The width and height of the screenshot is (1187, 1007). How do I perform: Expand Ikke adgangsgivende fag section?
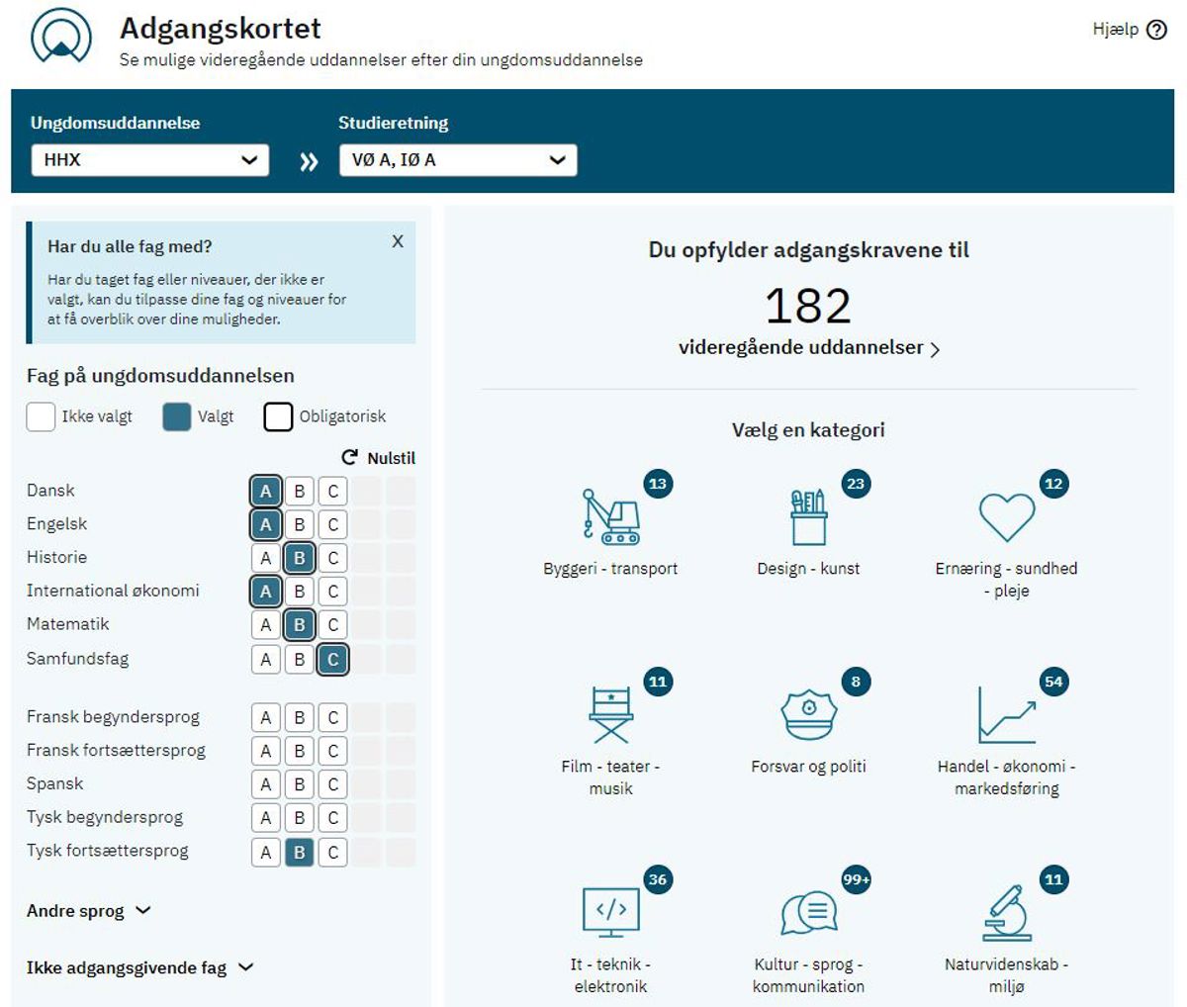tap(140, 967)
